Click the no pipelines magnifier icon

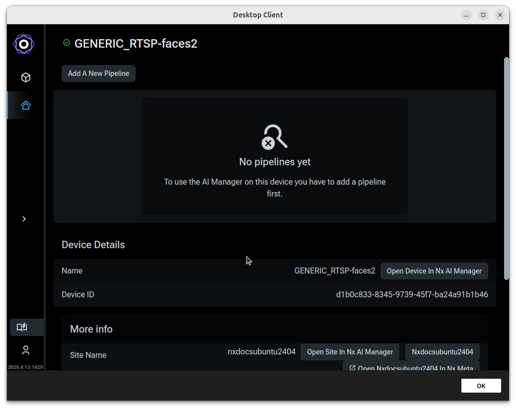click(x=275, y=137)
